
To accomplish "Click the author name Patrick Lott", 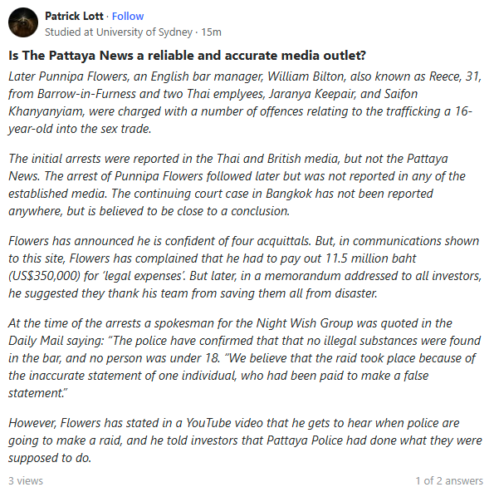I will click(74, 16).
